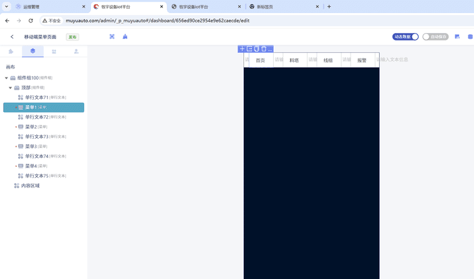
Task: Switch to the third browser tab 牧宇设备iot平台
Action: click(x=193, y=7)
